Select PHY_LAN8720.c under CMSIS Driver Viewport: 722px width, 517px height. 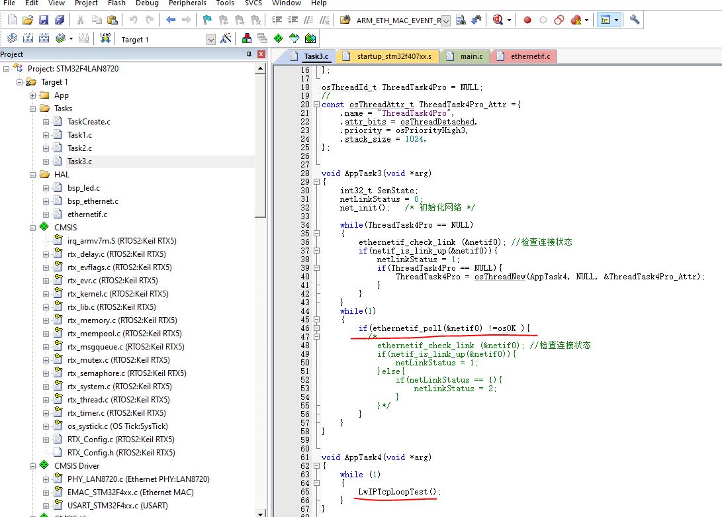point(138,479)
